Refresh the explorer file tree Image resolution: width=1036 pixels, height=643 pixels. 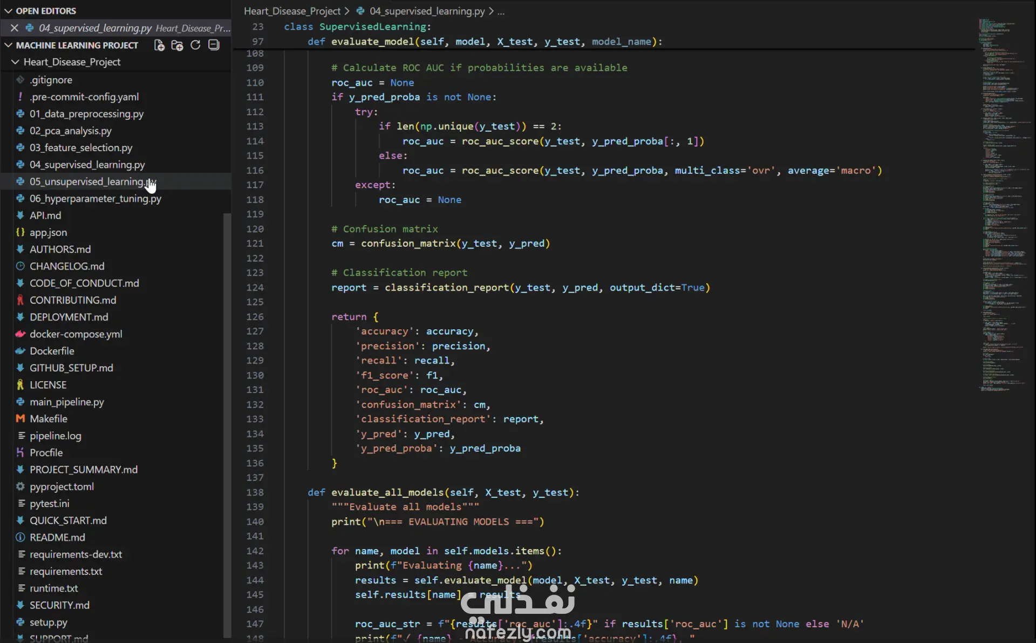click(195, 45)
